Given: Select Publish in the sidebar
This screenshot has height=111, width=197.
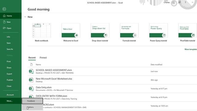Looking at the screenshot, I should point(11,80).
